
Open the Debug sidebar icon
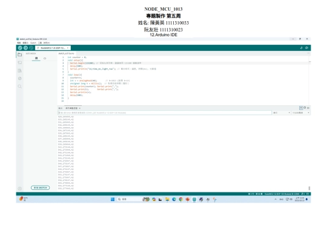20,79
